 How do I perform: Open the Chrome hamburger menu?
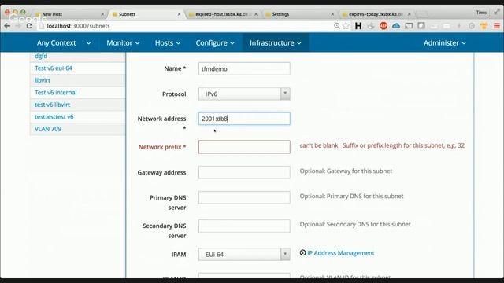497,26
